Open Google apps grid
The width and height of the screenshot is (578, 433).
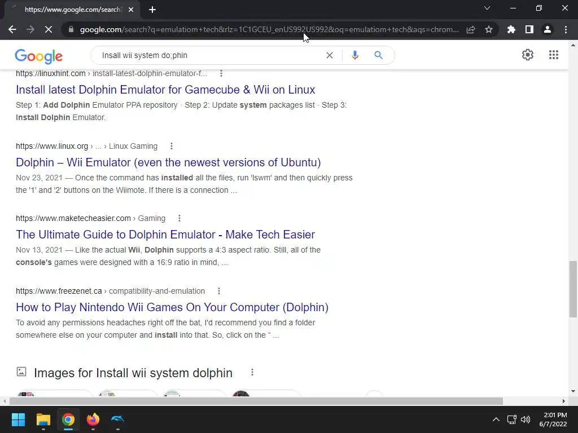coord(554,55)
